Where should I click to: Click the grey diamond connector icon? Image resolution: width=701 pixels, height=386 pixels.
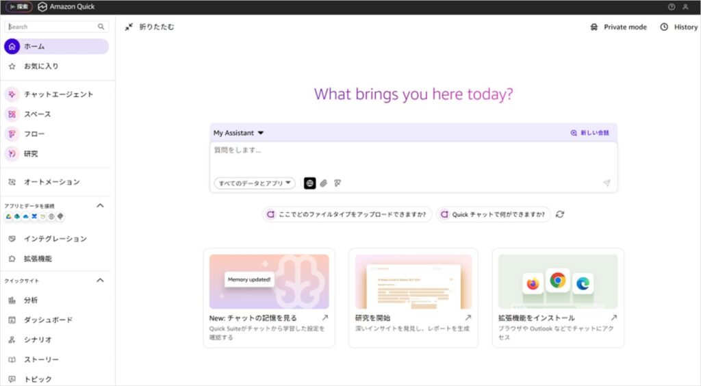pyautogui.click(x=60, y=217)
